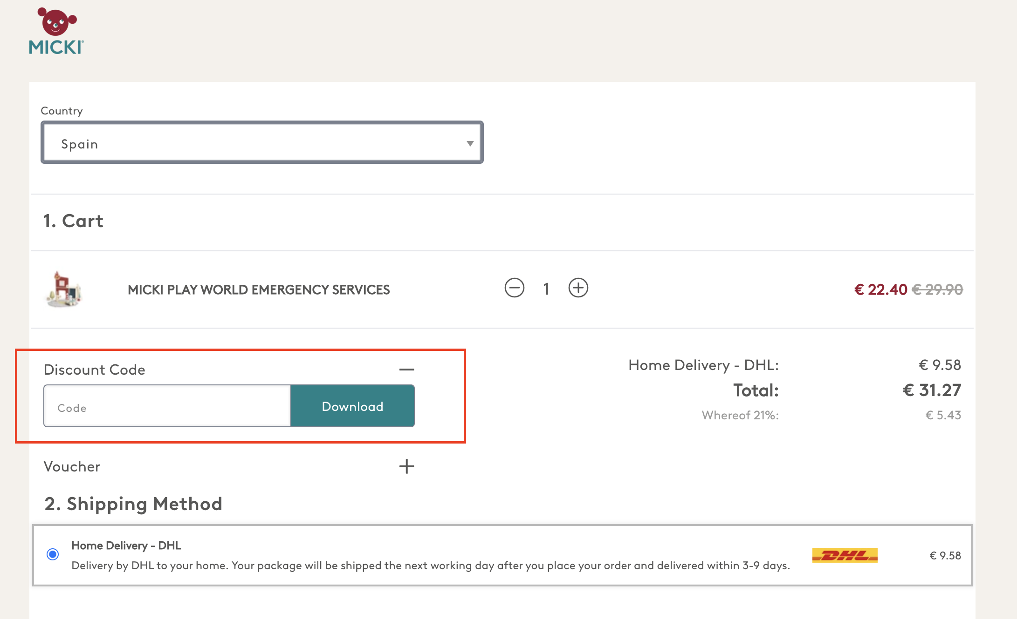
Task: Click the Home Delivery - DHL summary label
Action: point(703,365)
